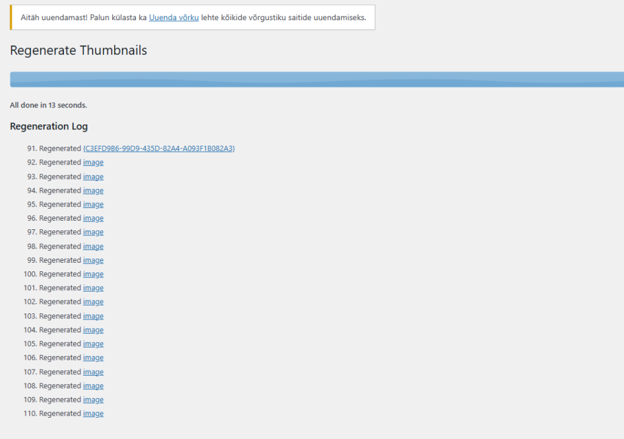Select image link in row 107
The image size is (624, 439).
93,372
